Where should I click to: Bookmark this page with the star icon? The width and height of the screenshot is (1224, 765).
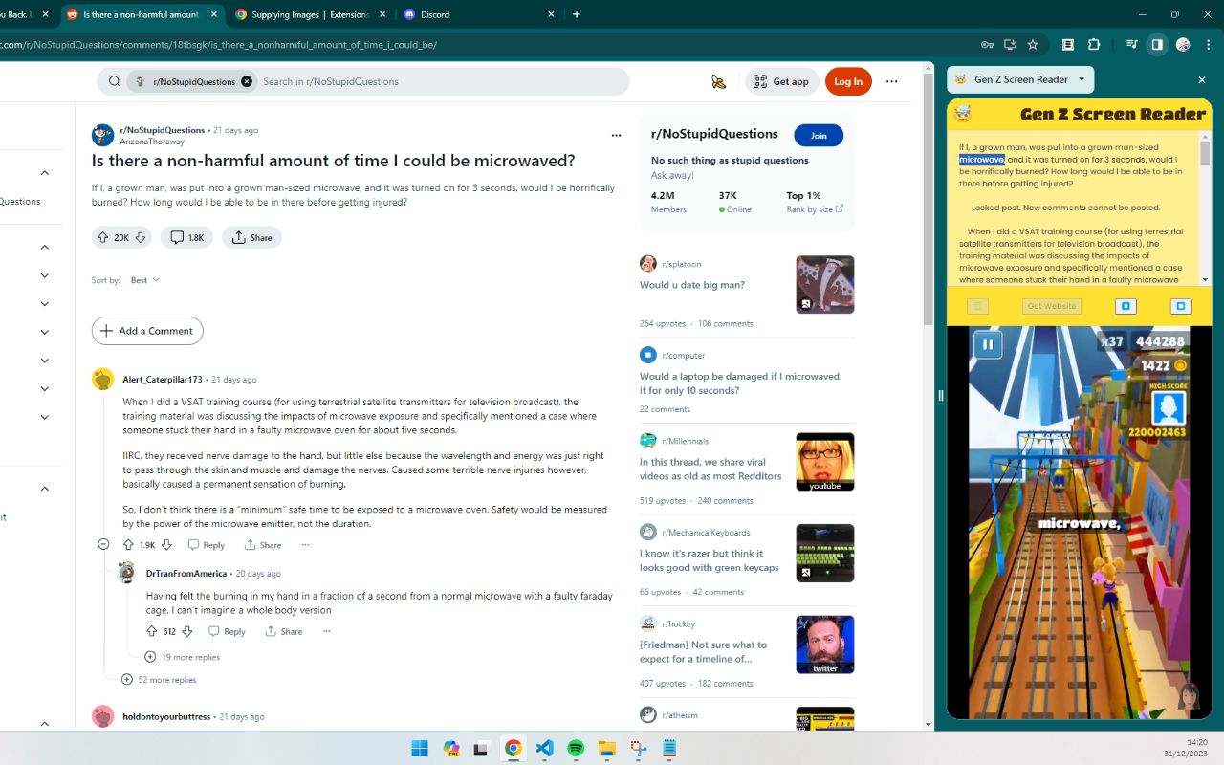[x=1033, y=44]
